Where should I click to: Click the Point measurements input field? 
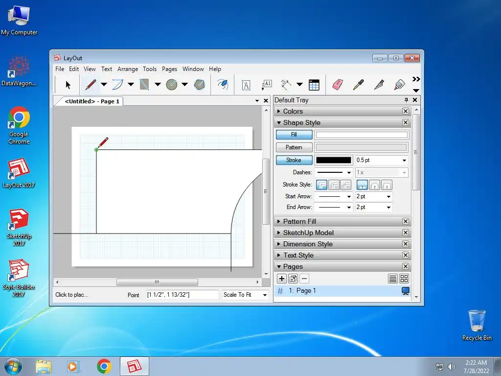coord(182,295)
